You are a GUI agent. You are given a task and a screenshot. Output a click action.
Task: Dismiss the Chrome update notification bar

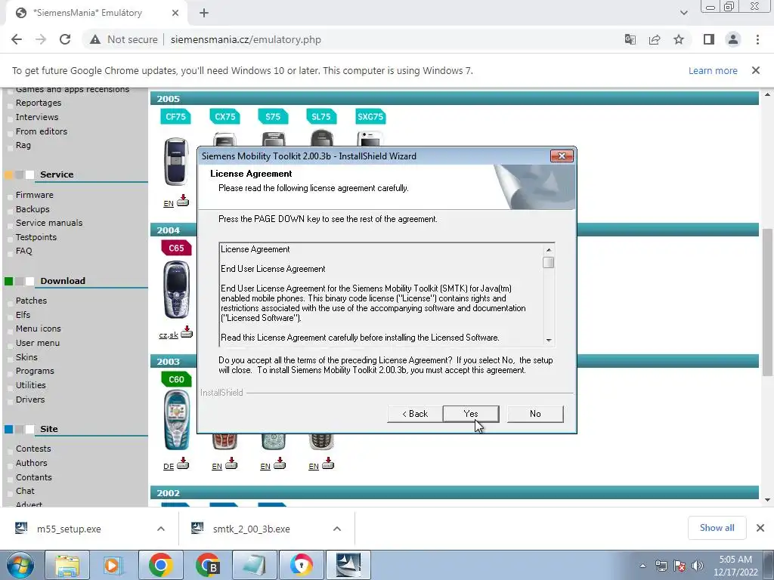pos(756,70)
